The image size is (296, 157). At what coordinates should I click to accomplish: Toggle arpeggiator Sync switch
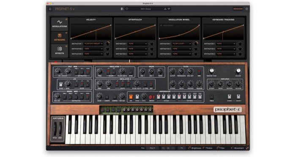[137, 97]
